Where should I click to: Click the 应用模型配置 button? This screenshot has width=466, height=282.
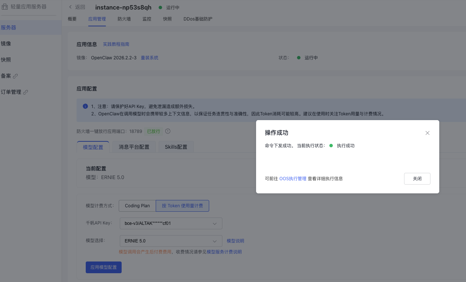click(104, 267)
